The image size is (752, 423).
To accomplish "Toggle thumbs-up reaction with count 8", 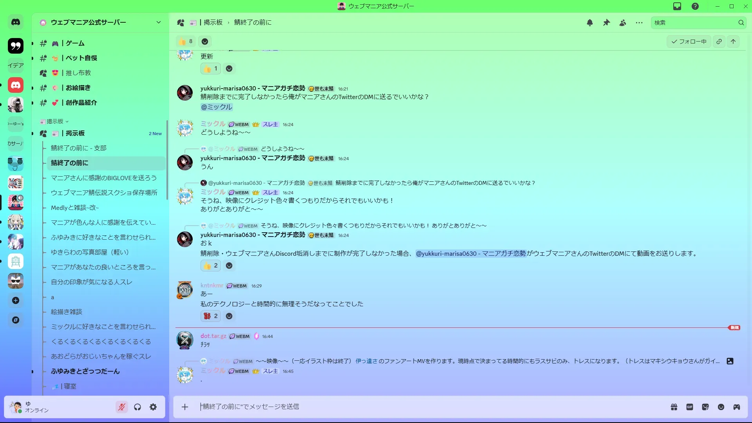I will pos(186,42).
